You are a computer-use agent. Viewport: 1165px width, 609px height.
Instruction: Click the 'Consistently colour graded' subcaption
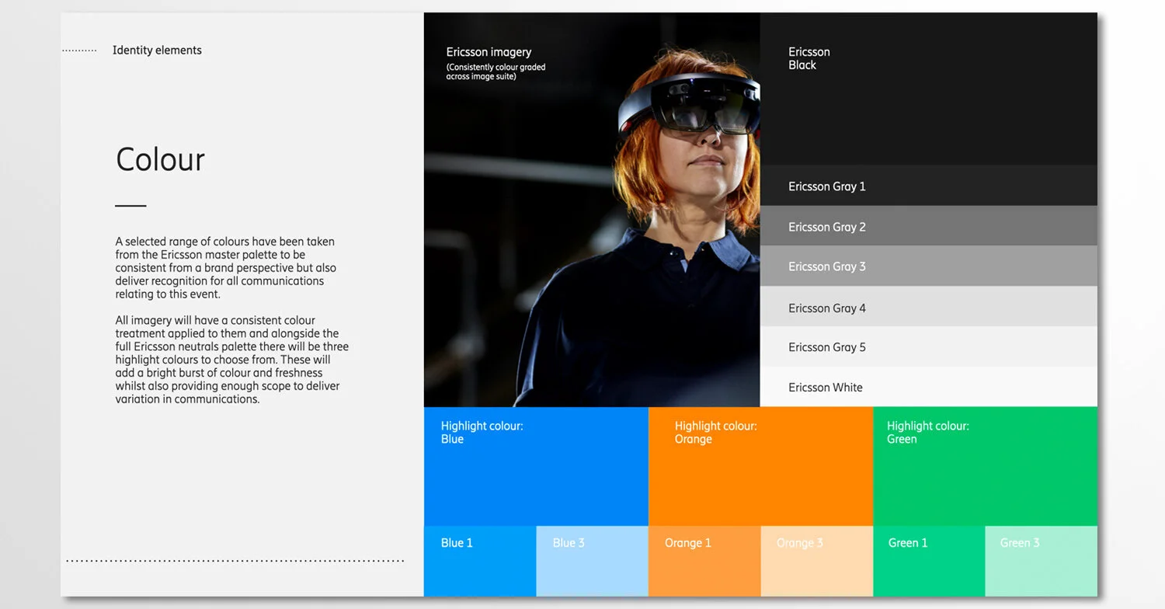click(496, 72)
